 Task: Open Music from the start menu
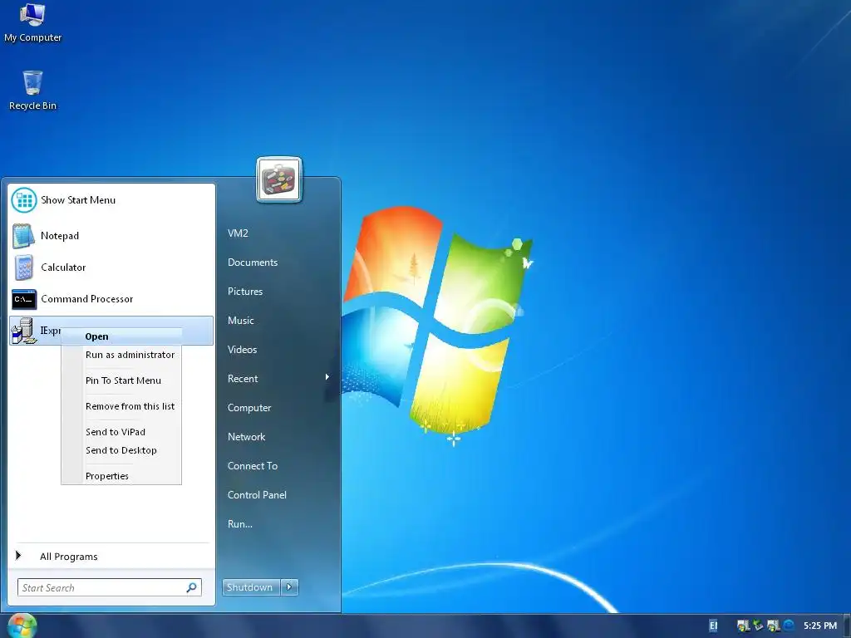pyautogui.click(x=240, y=321)
